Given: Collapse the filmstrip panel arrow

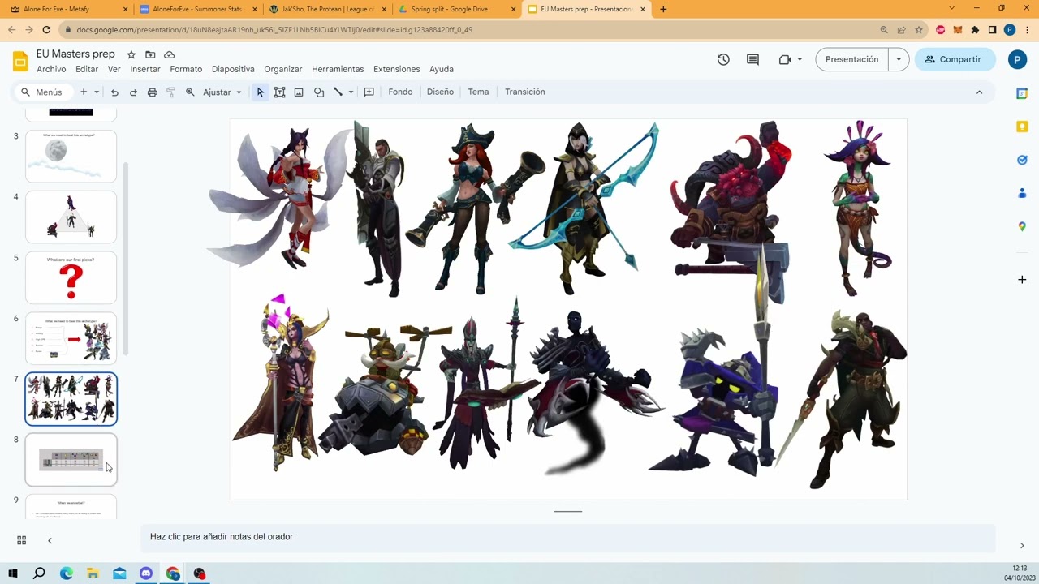Looking at the screenshot, I should [x=50, y=540].
